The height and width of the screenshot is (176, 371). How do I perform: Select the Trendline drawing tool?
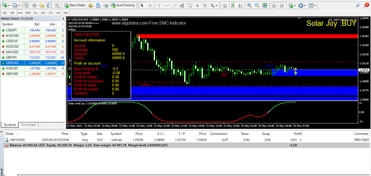click(174, 5)
